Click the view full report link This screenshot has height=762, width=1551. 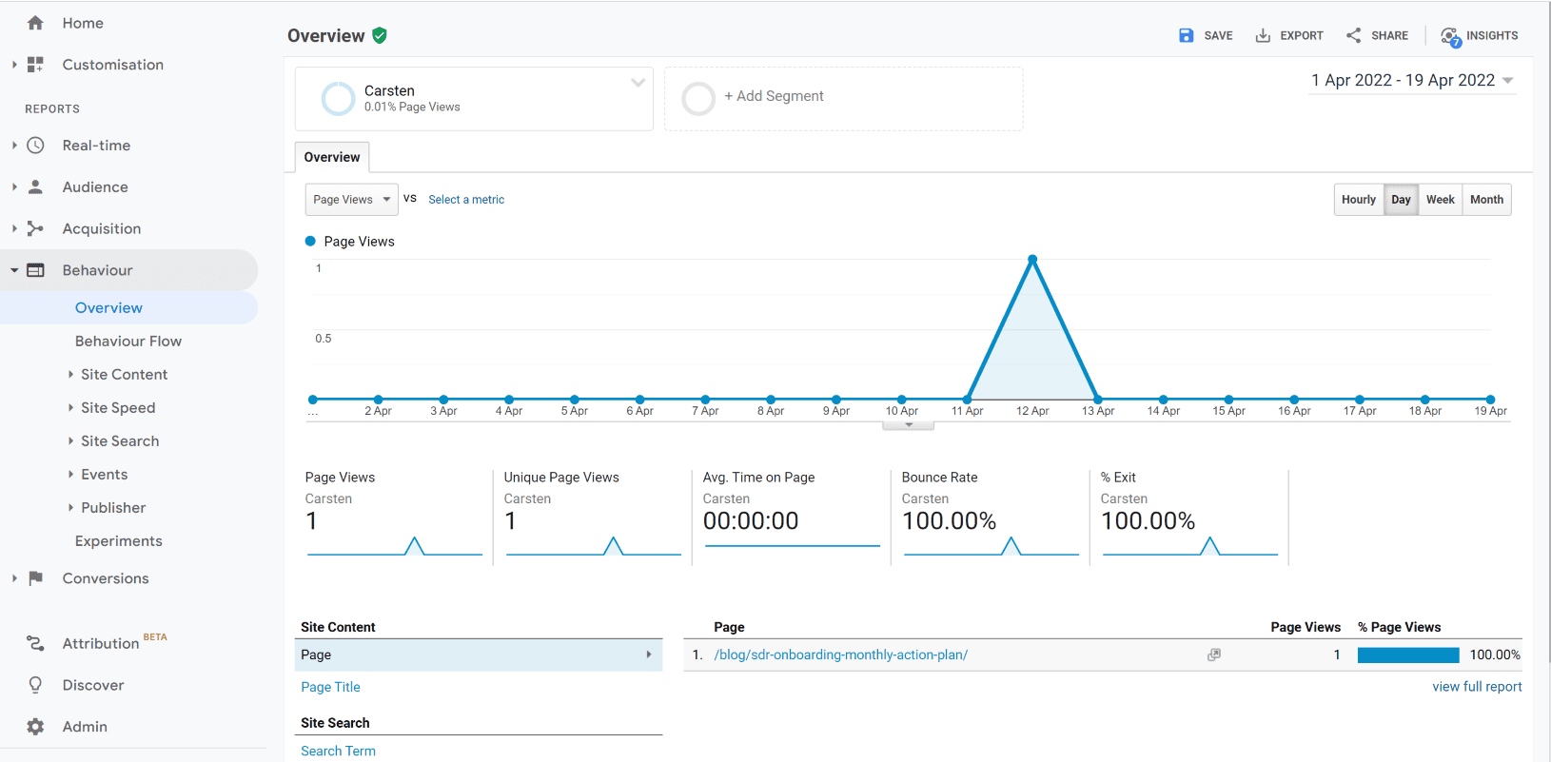point(1477,687)
